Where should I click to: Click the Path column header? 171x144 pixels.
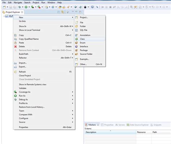[161, 132]
